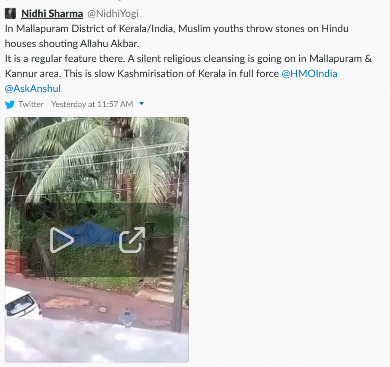
Task: Open Nidhi Sharma's profile avatar
Action: coord(10,13)
